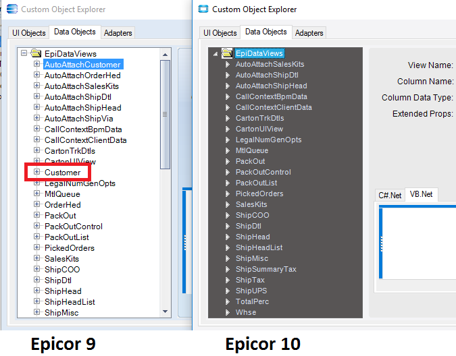This screenshot has height=356, width=456.
Task: Open Adapters tab in Epicor 9 window
Action: pyautogui.click(x=118, y=33)
